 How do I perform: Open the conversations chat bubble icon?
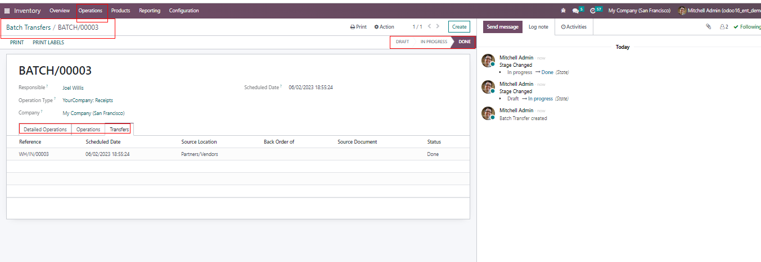575,11
